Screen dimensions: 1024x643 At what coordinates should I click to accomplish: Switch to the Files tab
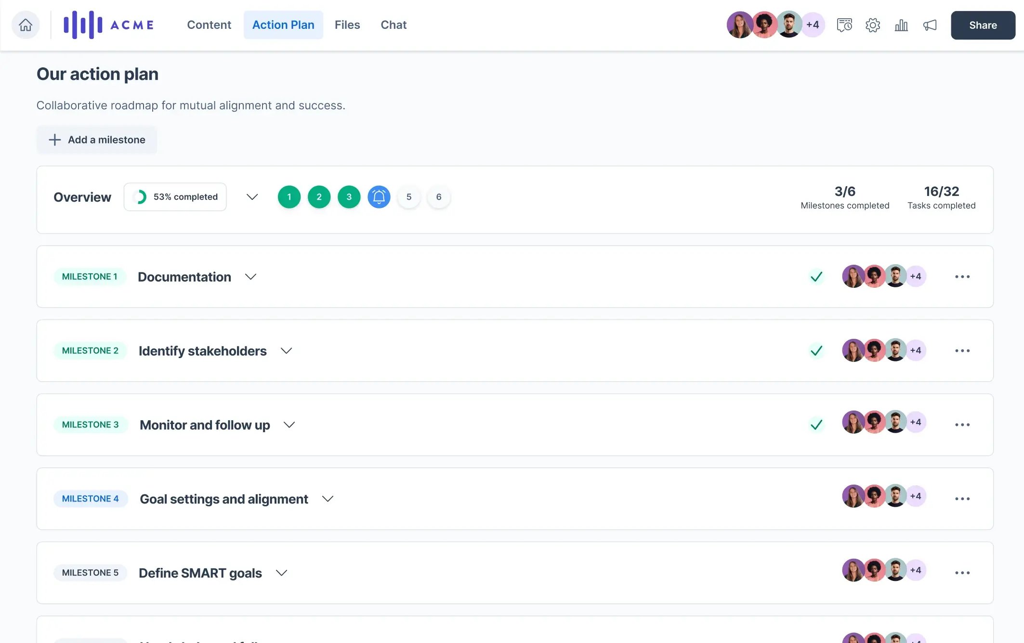point(347,25)
